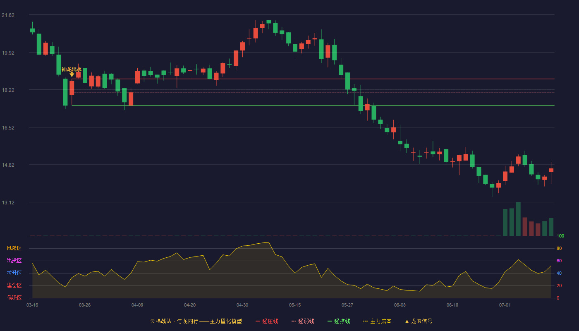Viewport: 579px width, 331px height.
Task: Click the 神龙出水 annotation label
Action: click(72, 69)
